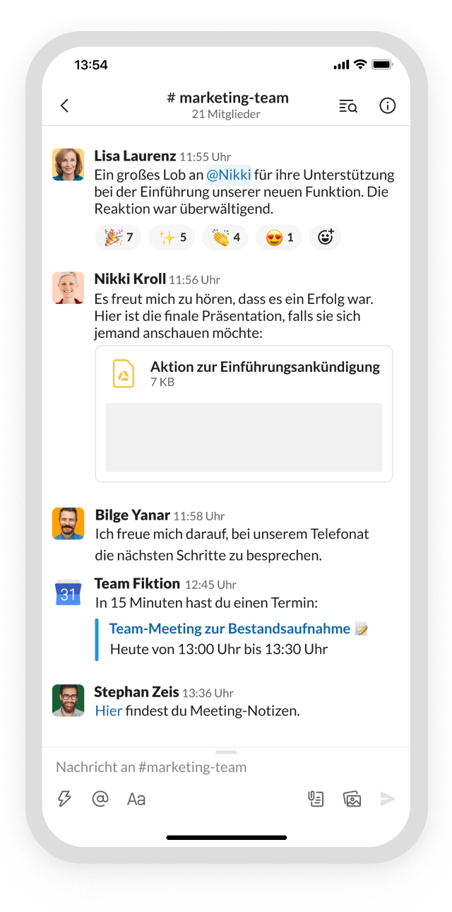Select the shortcuts lightning bolt icon

[64, 799]
